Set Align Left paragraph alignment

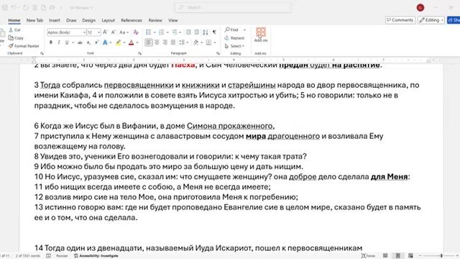[149, 42]
